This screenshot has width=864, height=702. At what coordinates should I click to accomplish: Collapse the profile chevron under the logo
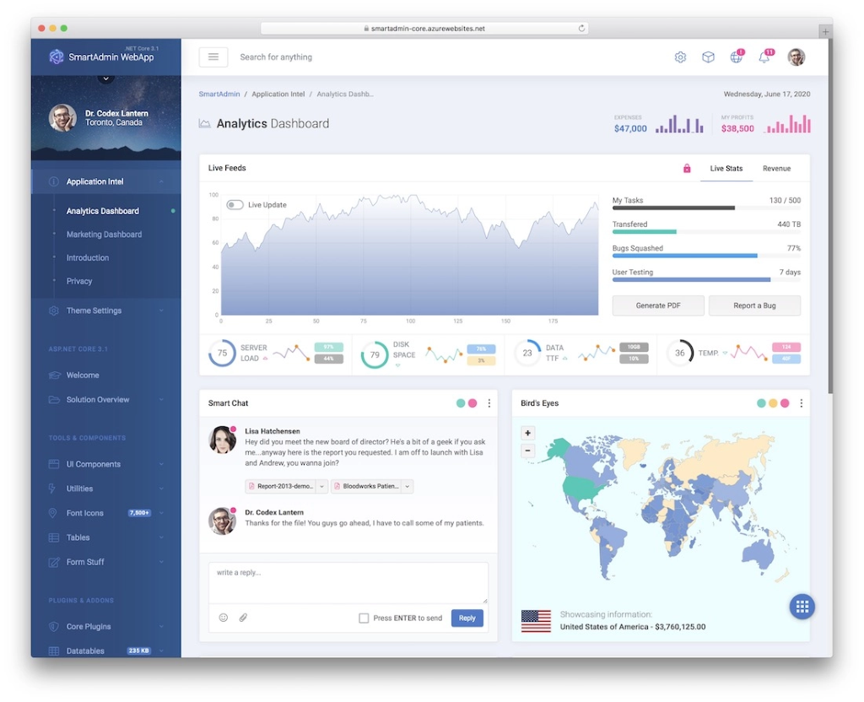pyautogui.click(x=105, y=78)
